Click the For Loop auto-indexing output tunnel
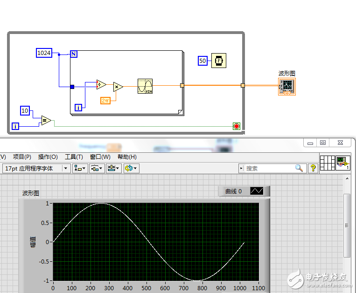This screenshot has width=356, height=293. (182, 85)
